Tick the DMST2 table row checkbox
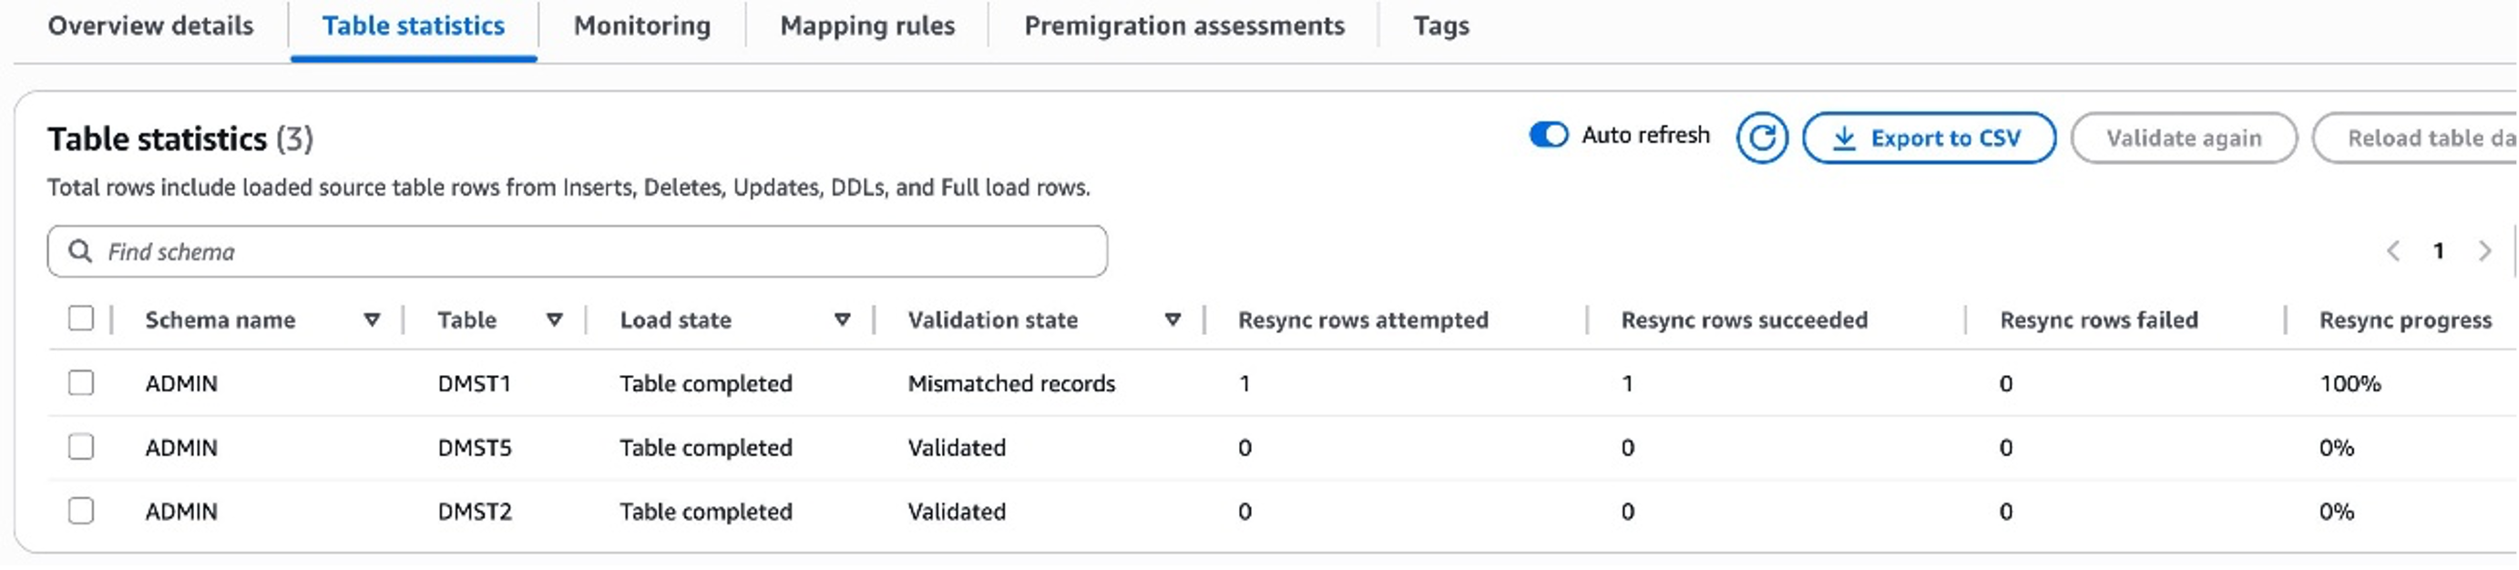The image size is (2519, 570). [81, 511]
